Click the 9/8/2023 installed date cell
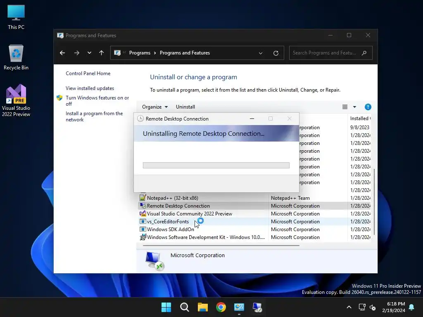The width and height of the screenshot is (423, 317). 360,127
